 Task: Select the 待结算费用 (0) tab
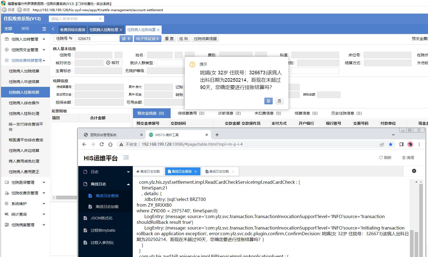pyautogui.click(x=191, y=113)
